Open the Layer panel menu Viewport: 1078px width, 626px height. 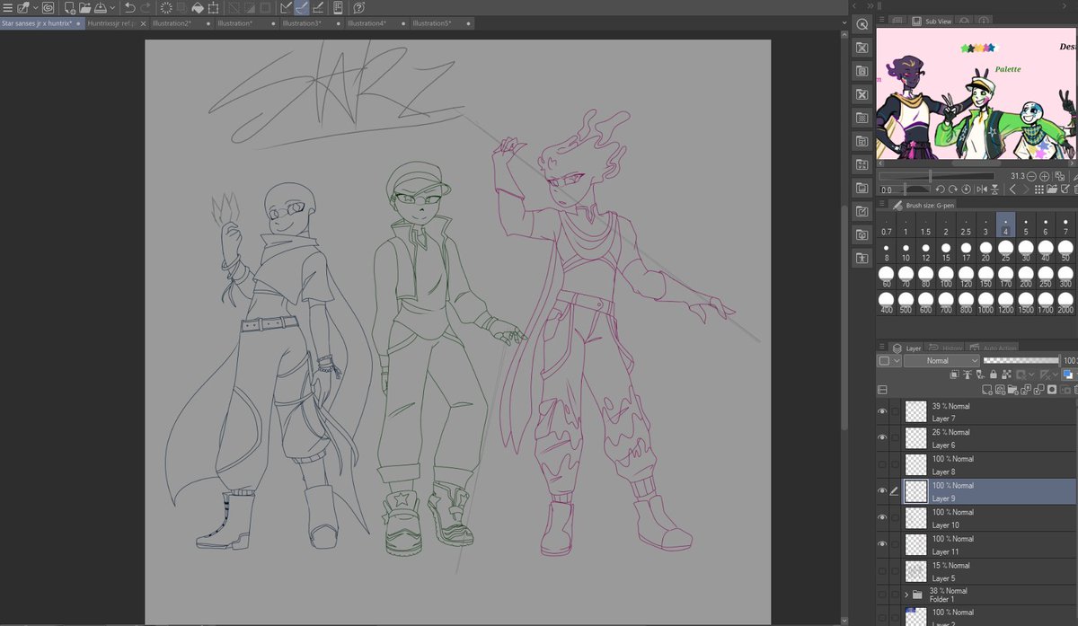[x=881, y=347]
